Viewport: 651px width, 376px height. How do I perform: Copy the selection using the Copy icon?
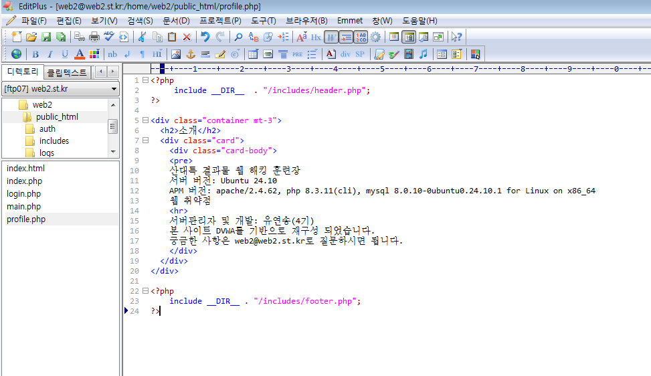point(157,37)
